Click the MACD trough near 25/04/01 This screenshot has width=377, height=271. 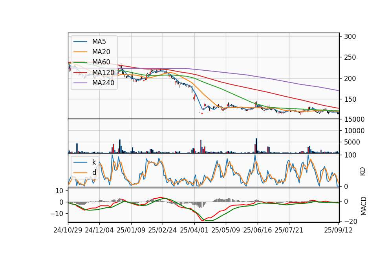pos(202,220)
